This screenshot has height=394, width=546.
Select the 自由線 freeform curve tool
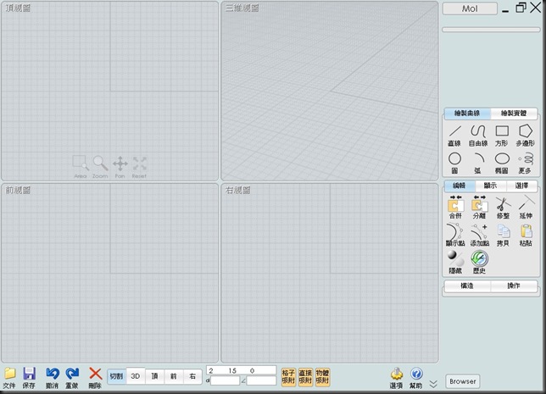coord(478,136)
